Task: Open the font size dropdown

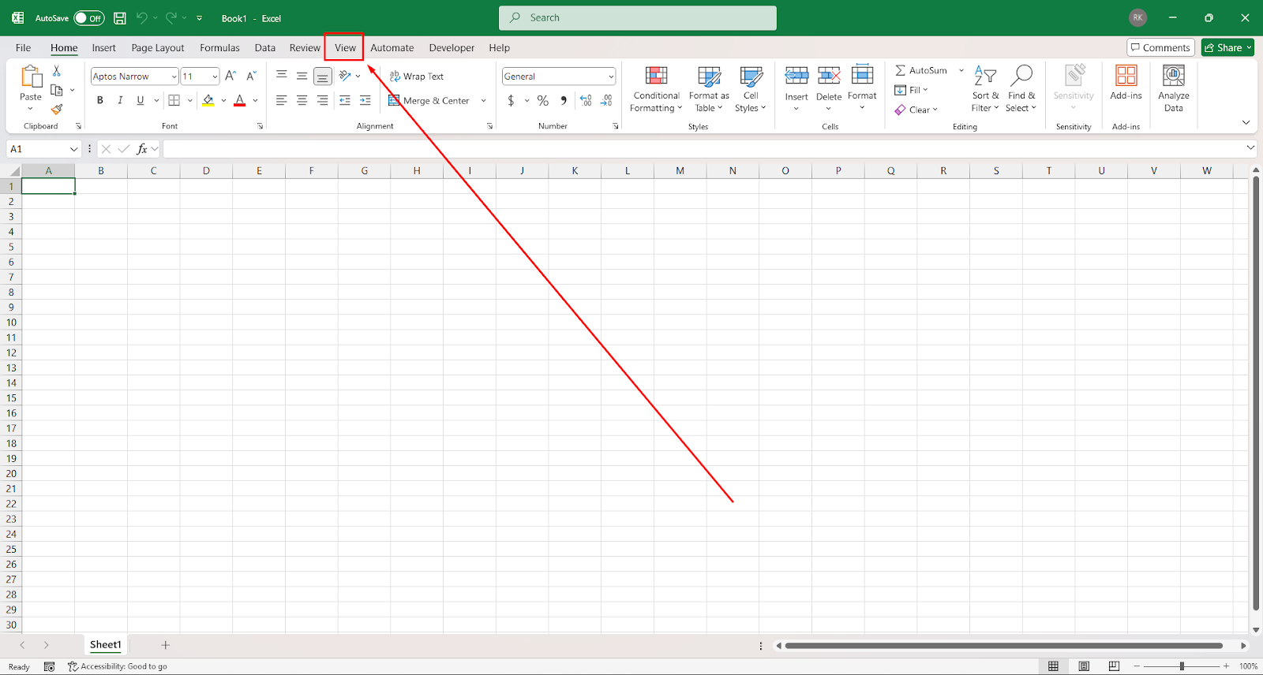Action: [215, 76]
